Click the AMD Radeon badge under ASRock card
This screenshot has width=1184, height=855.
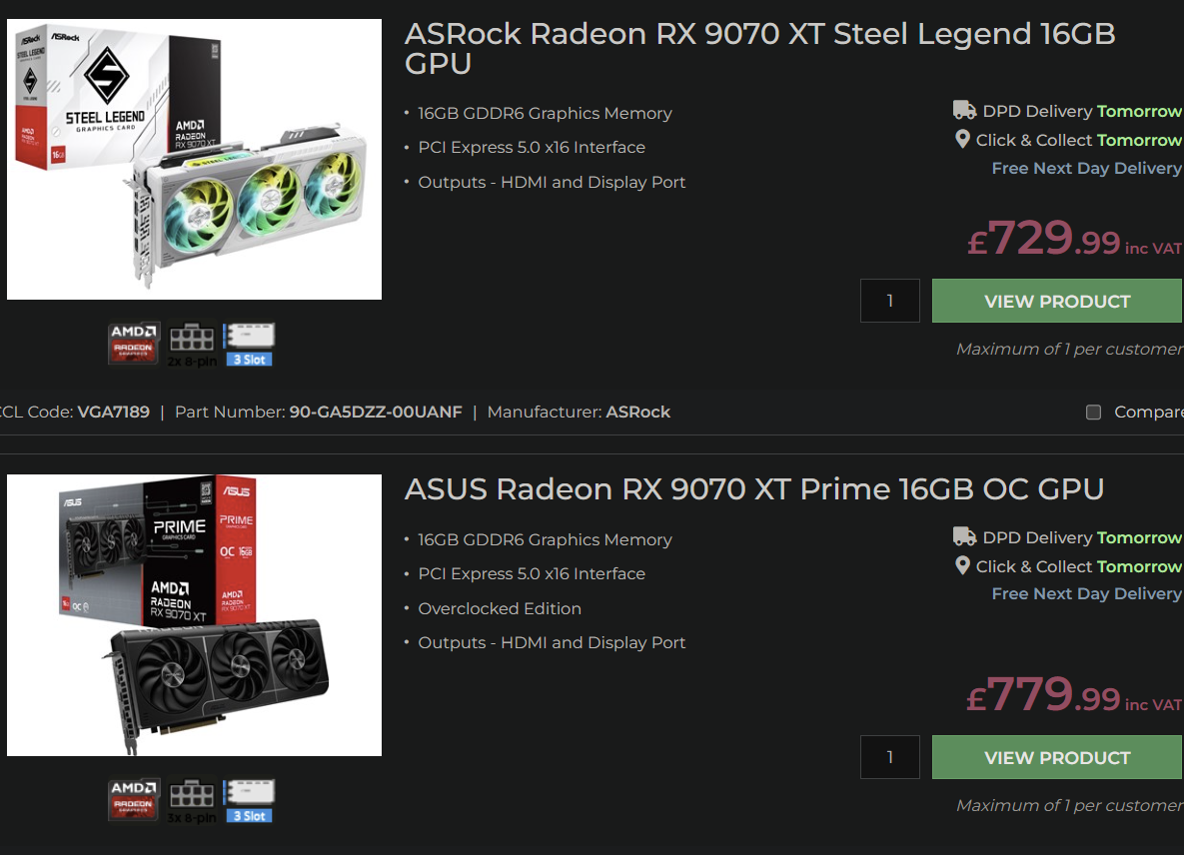click(134, 342)
